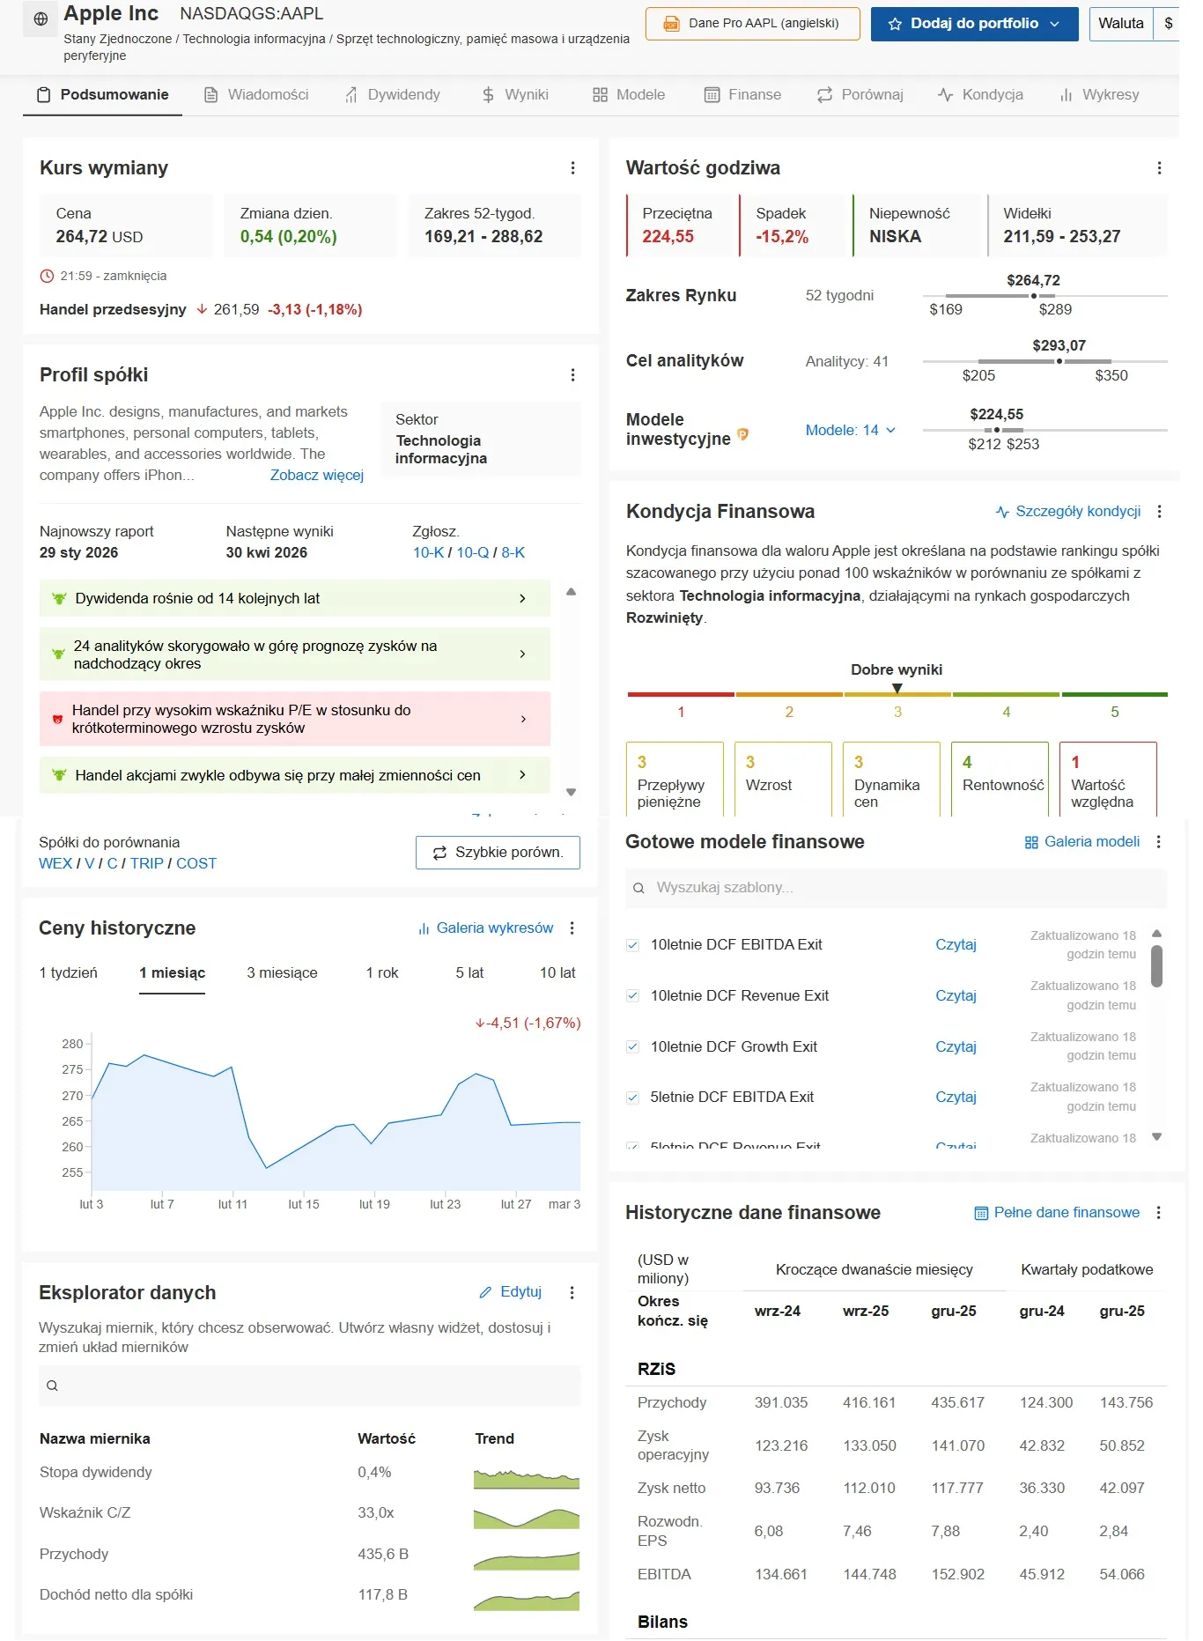
Task: Open the Wartość godziwa options menu icon
Action: pyautogui.click(x=1158, y=168)
